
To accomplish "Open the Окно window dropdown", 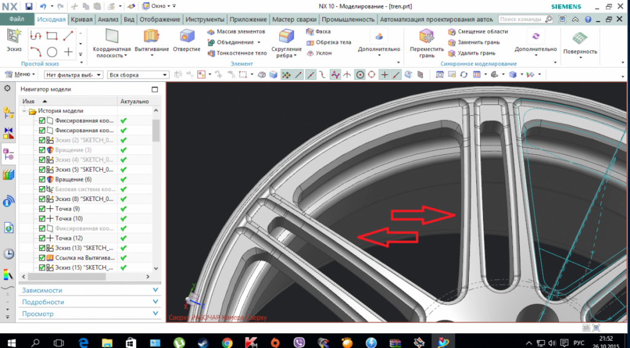I will 159,6.
